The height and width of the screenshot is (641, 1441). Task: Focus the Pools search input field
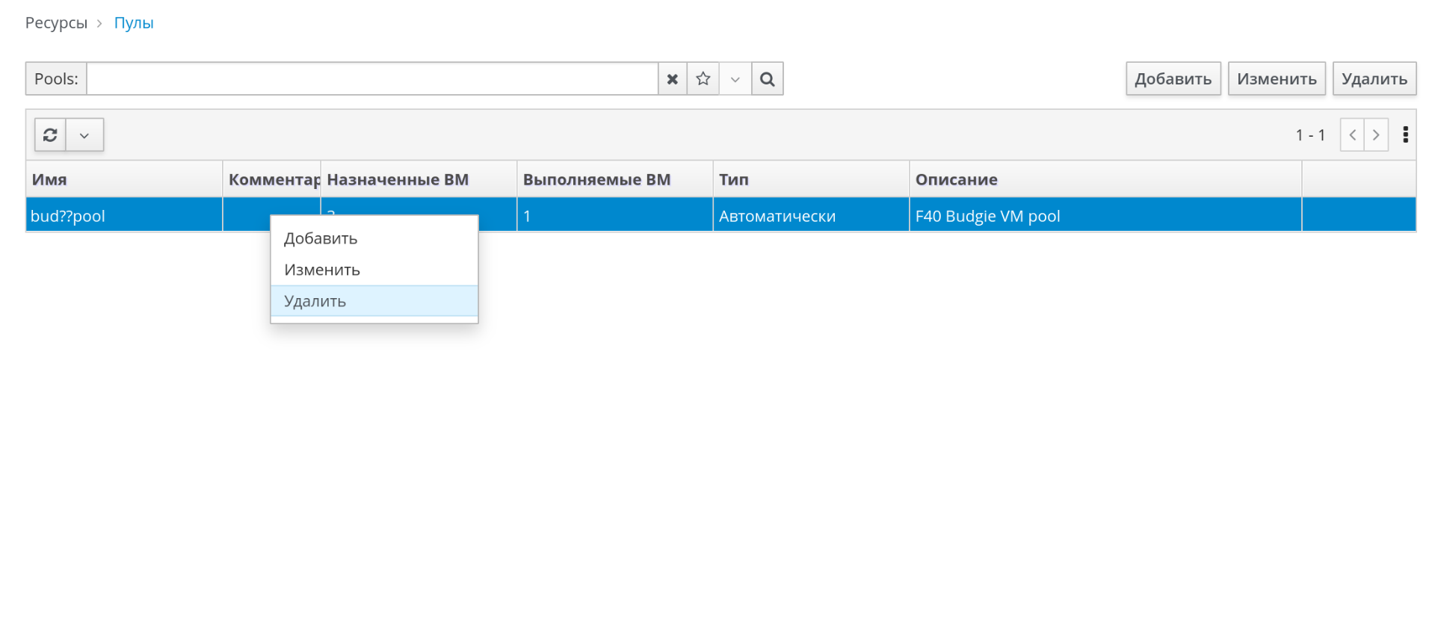pos(371,79)
